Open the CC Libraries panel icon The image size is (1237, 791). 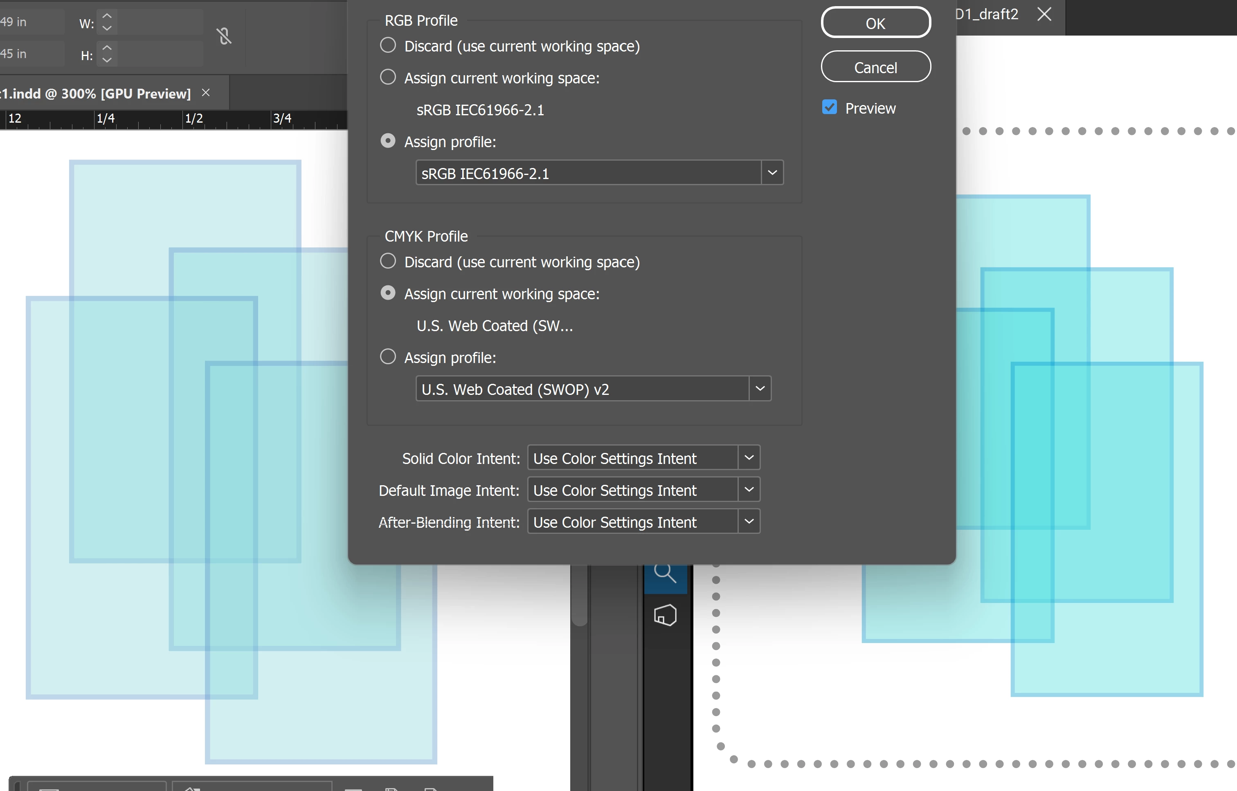(x=665, y=615)
